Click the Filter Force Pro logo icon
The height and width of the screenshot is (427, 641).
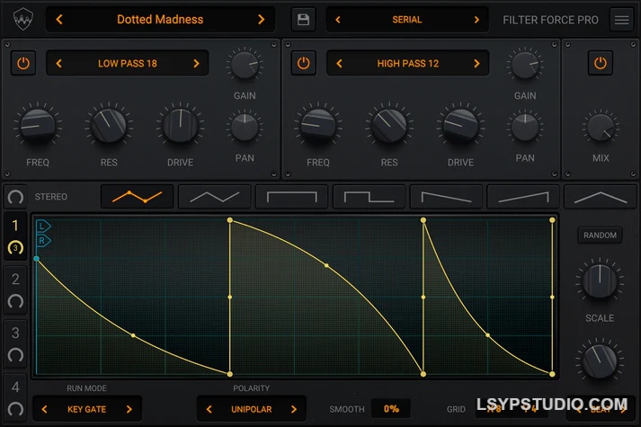coord(22,19)
